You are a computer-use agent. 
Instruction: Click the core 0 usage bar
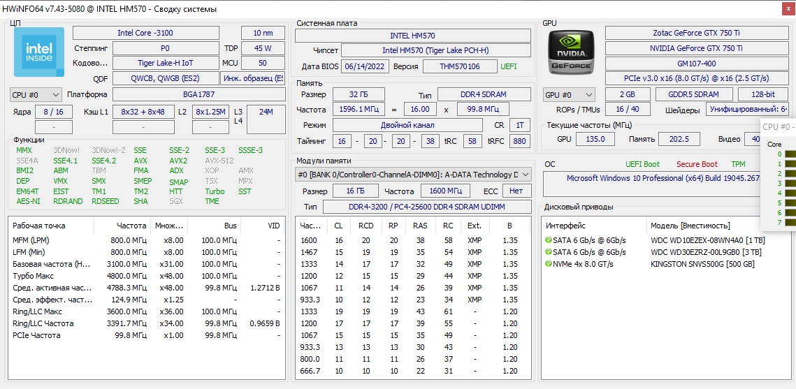790,154
